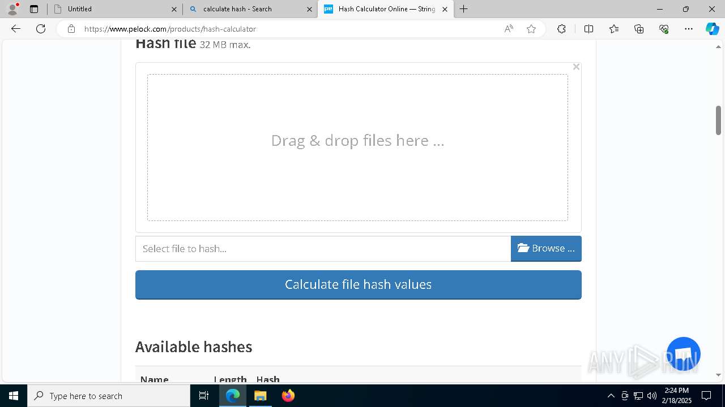Open the Extensions puzzle icon
The width and height of the screenshot is (725, 407).
point(561,29)
